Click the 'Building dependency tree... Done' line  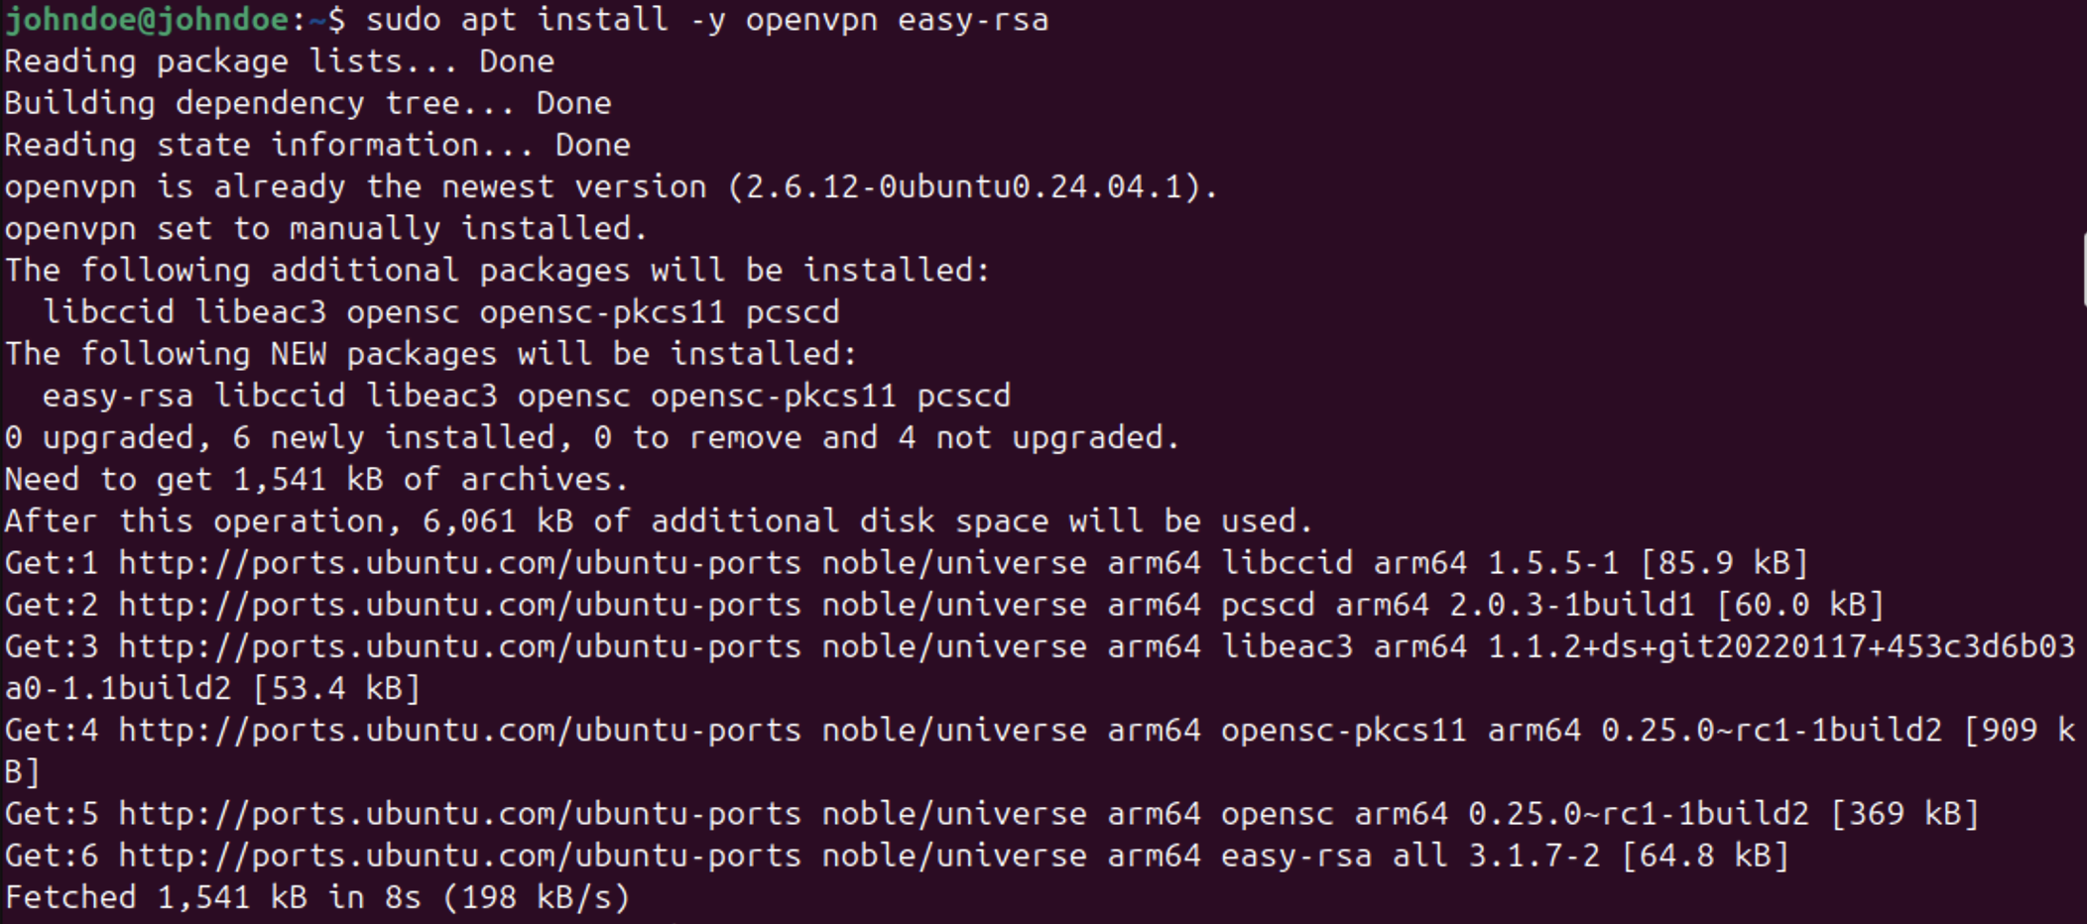coord(308,103)
